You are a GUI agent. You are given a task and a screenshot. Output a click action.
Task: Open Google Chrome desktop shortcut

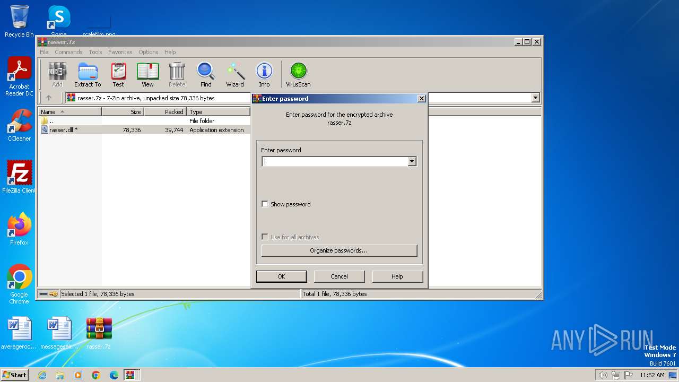19,284
